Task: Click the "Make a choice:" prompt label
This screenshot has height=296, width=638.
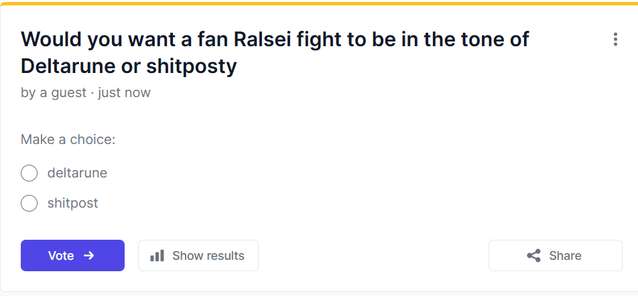Action: click(x=68, y=139)
